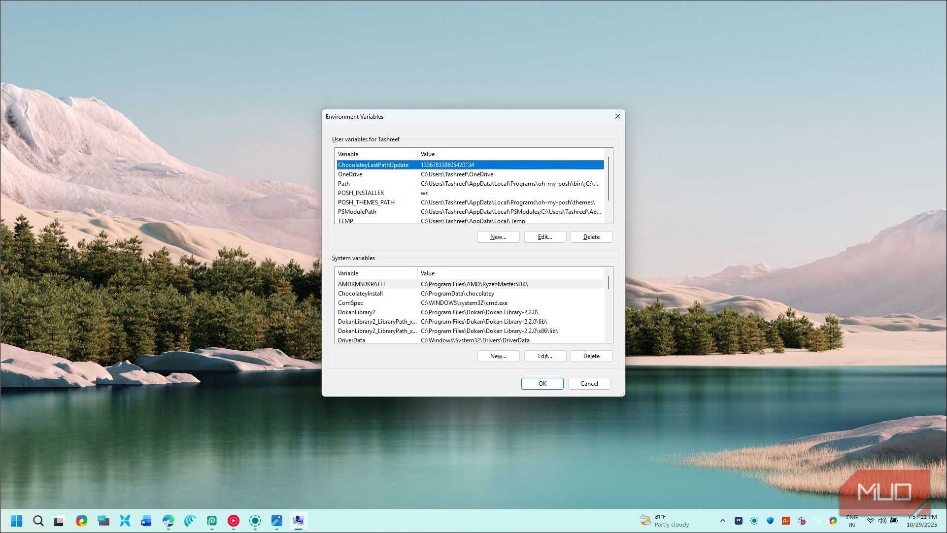Click Edit under System variables

(x=545, y=356)
